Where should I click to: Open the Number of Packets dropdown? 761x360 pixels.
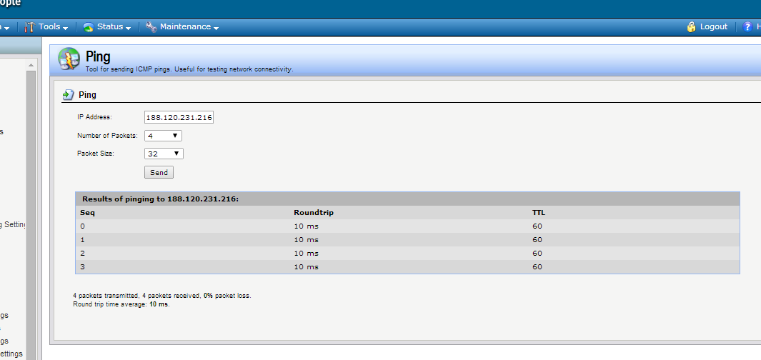163,136
